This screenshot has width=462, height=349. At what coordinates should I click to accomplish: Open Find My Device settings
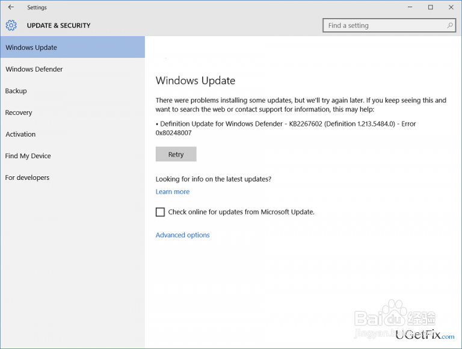72,156
